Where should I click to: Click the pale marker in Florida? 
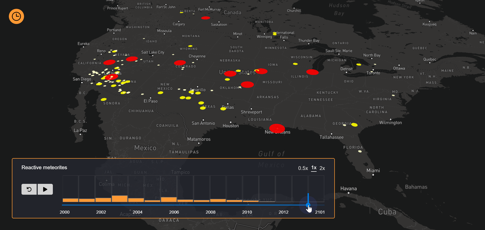tap(360, 151)
